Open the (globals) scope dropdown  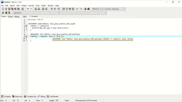click(36, 13)
